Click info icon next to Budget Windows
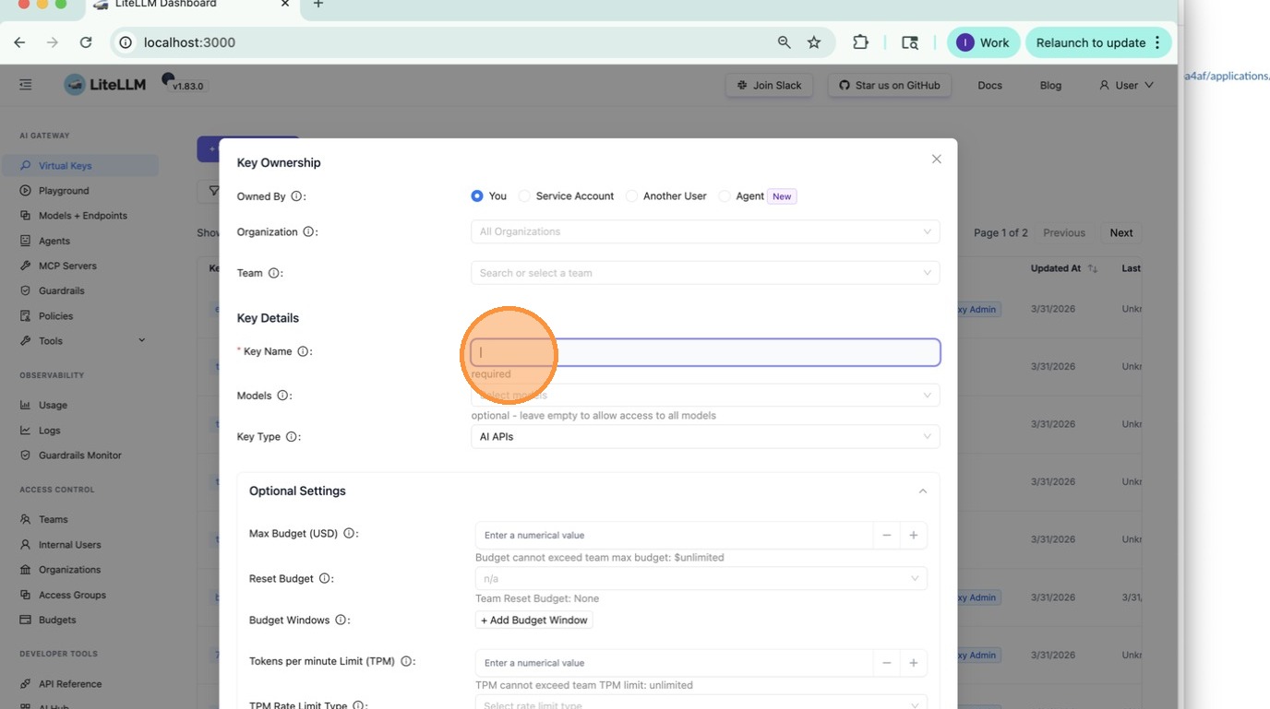This screenshot has width=1270, height=709. (341, 620)
